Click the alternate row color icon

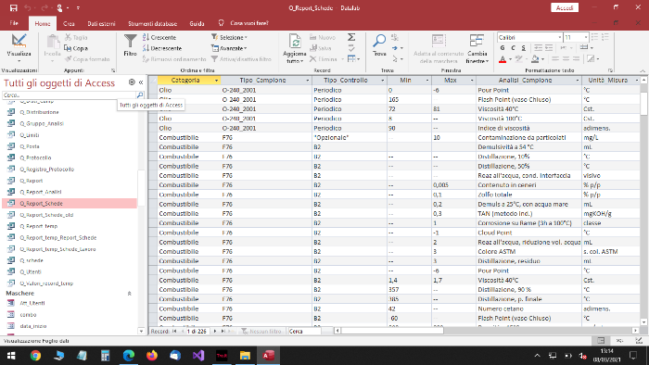pyautogui.click(x=592, y=59)
